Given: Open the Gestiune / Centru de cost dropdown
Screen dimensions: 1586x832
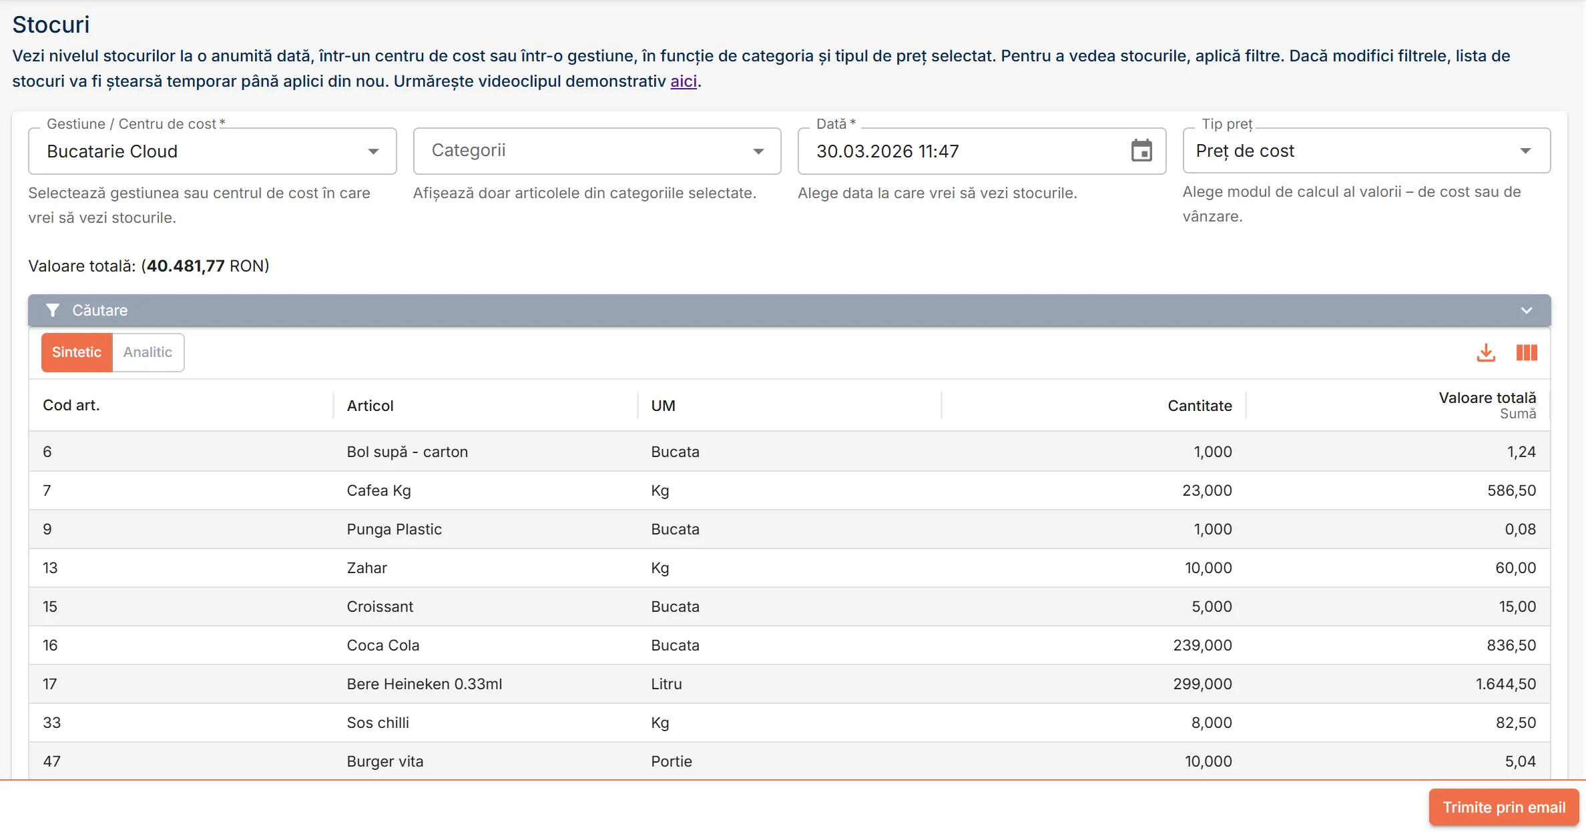Looking at the screenshot, I should [x=212, y=151].
